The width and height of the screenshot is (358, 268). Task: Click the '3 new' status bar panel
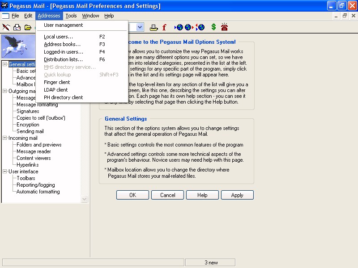pyautogui.click(x=210, y=263)
